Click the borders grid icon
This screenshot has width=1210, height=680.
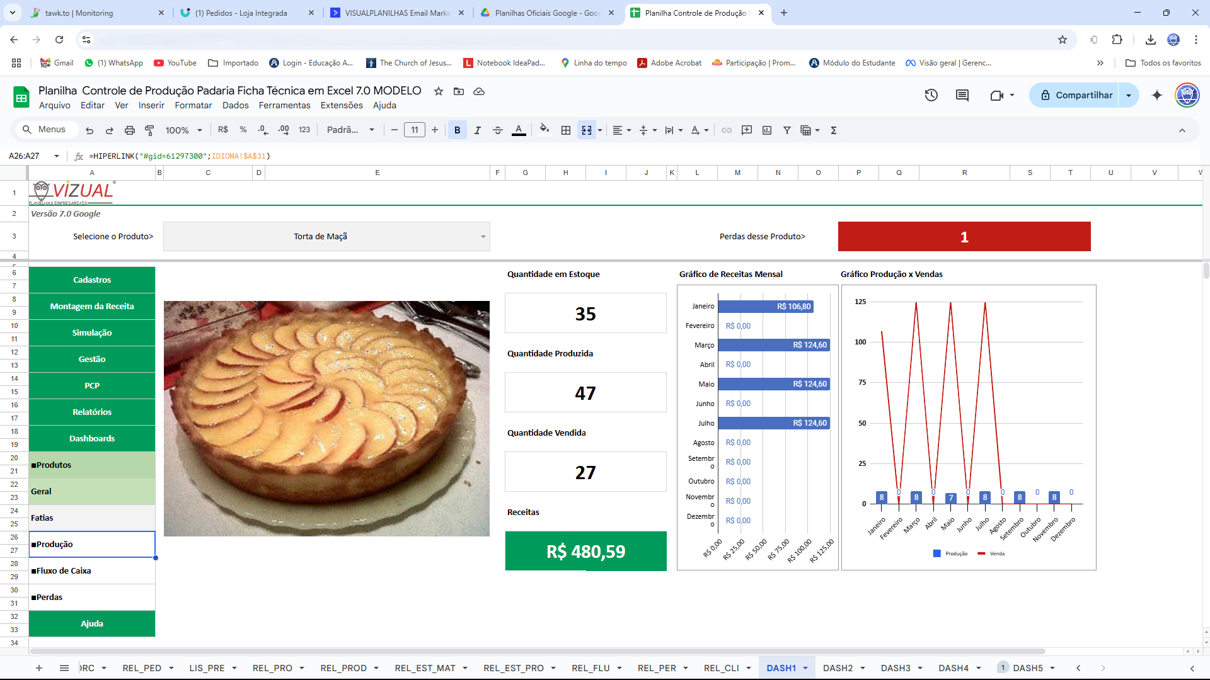566,130
